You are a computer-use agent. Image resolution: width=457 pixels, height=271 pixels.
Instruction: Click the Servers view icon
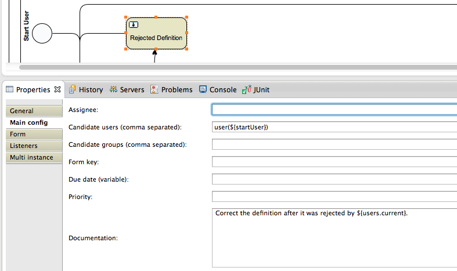tap(114, 89)
